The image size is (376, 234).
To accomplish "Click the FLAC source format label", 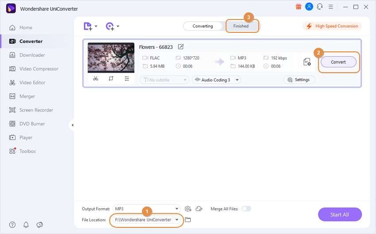I will pyautogui.click(x=155, y=58).
